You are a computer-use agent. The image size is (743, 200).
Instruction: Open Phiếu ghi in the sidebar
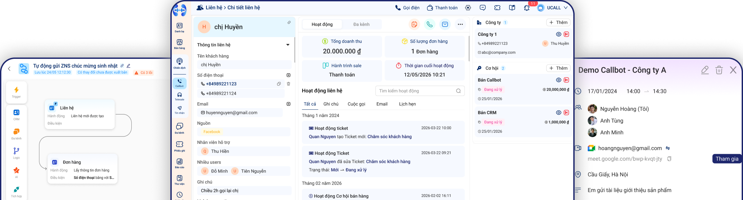coord(179,146)
